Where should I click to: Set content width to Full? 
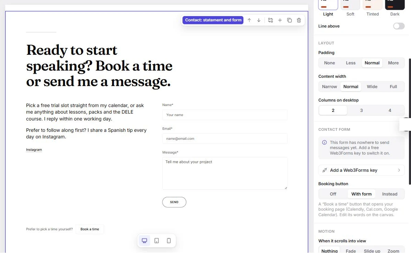pyautogui.click(x=393, y=87)
